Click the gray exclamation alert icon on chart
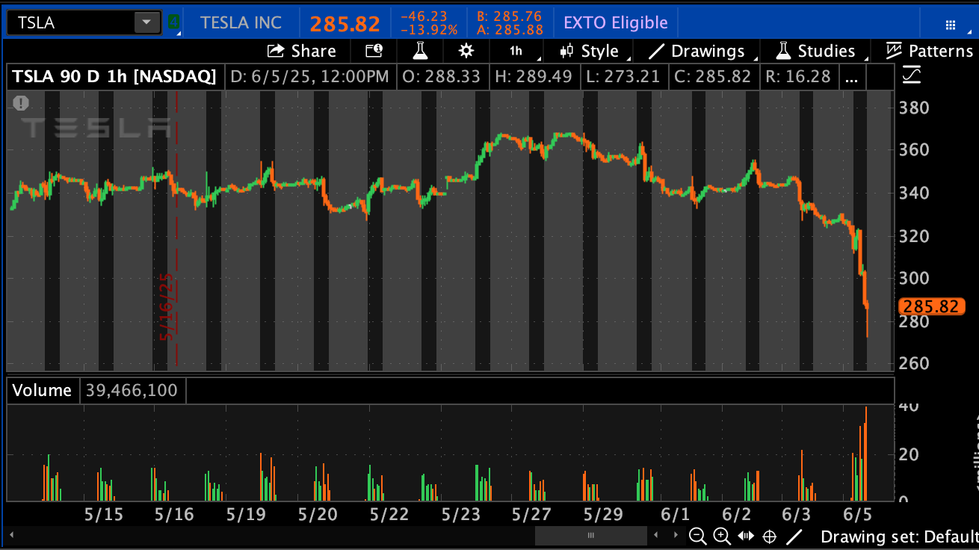 21,103
